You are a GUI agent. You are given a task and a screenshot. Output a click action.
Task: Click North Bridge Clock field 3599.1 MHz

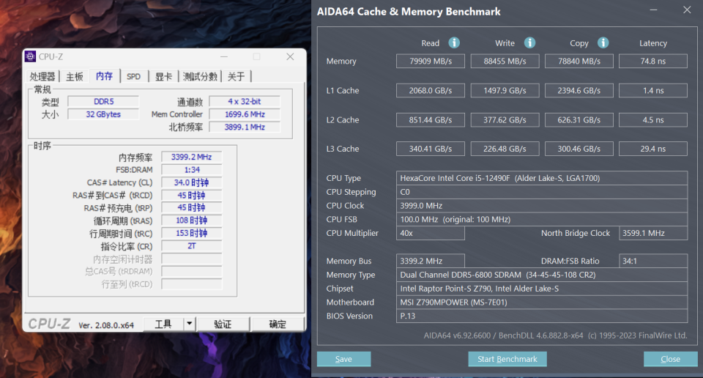click(652, 233)
